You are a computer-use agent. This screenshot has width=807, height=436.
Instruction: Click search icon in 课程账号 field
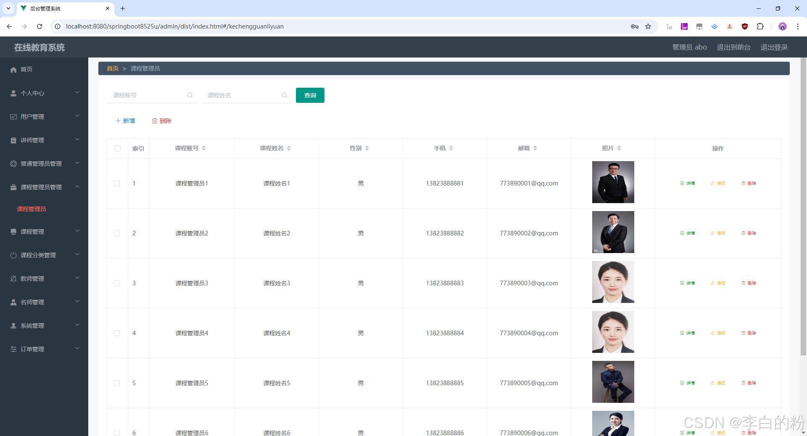(190, 95)
